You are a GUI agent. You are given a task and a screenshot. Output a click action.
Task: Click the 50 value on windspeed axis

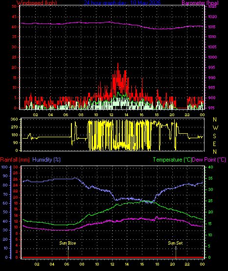point(14,6)
